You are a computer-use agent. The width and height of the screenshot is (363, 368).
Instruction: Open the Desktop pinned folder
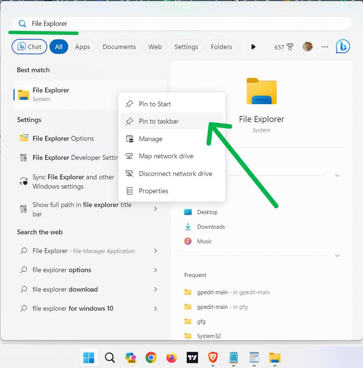pyautogui.click(x=201, y=212)
